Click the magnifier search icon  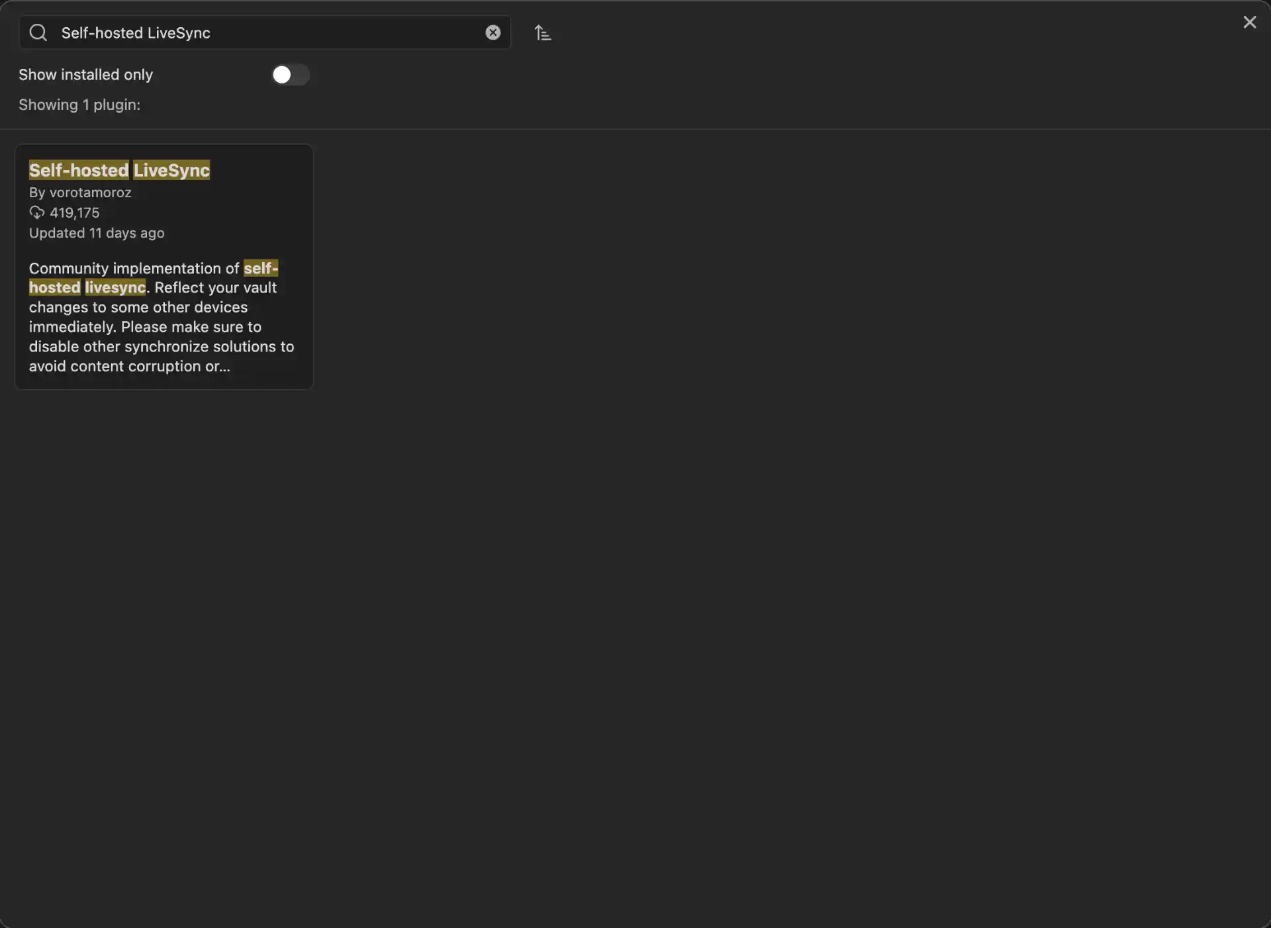(38, 32)
